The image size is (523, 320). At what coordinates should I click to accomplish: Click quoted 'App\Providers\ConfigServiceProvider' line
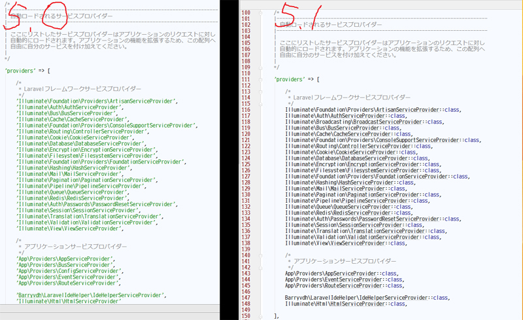click(70, 271)
